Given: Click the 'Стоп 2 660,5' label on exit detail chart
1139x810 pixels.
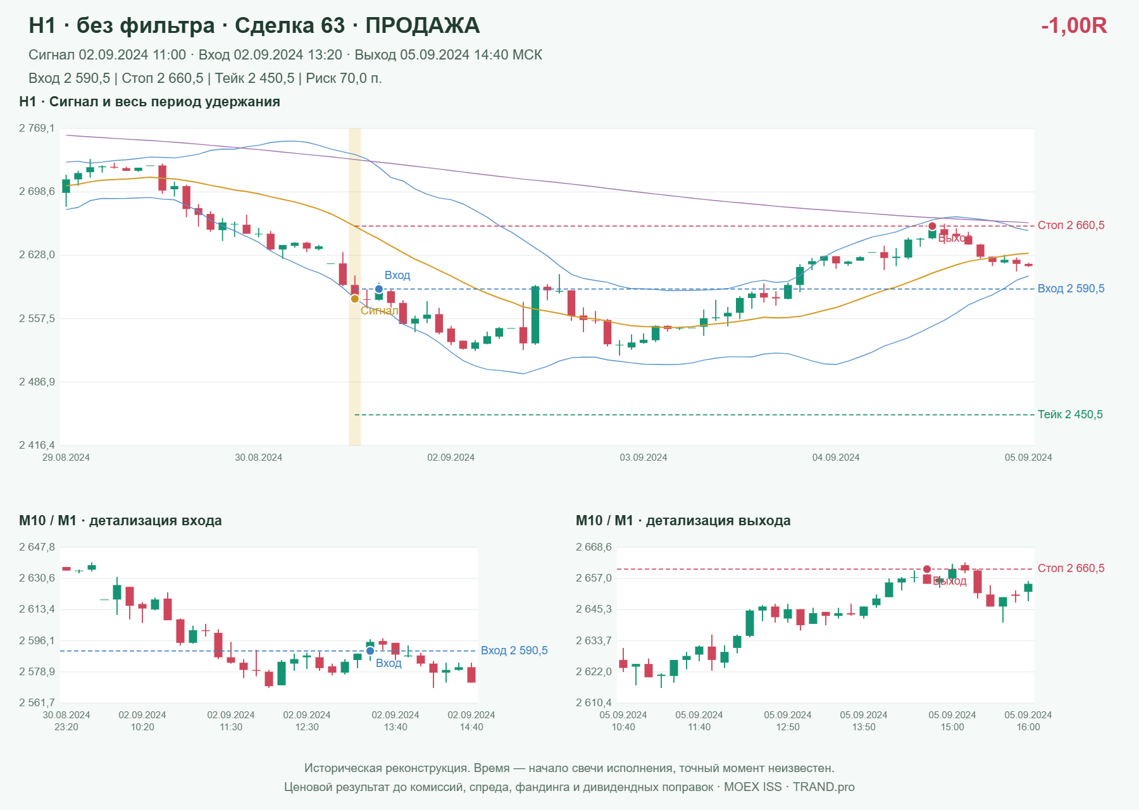Looking at the screenshot, I should click(x=1071, y=568).
